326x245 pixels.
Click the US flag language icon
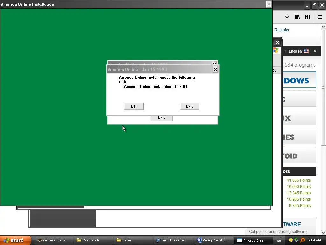click(306, 51)
